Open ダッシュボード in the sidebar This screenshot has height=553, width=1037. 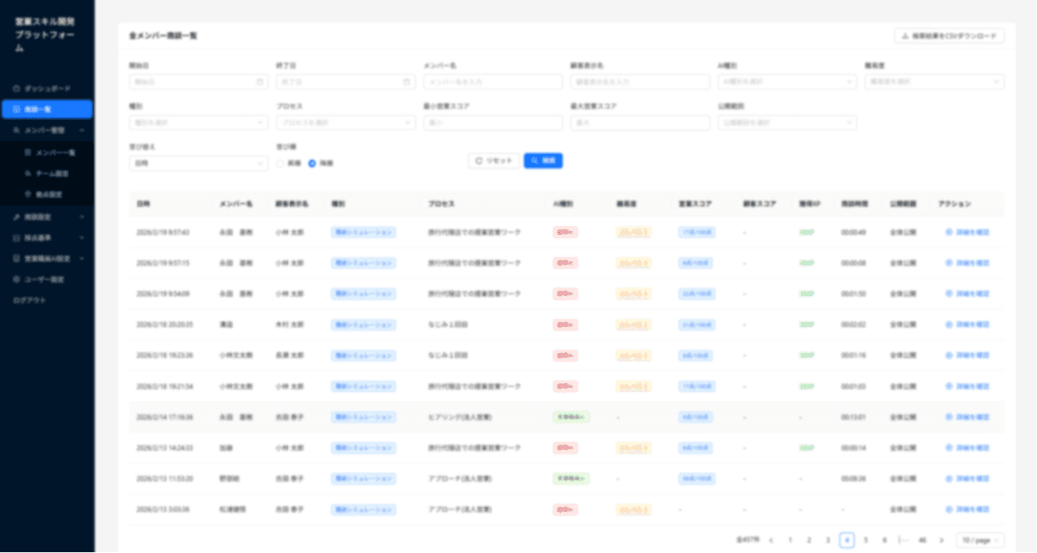click(x=47, y=89)
